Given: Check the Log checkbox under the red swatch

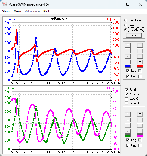Looking at the screenshot, I should coord(140,71).
